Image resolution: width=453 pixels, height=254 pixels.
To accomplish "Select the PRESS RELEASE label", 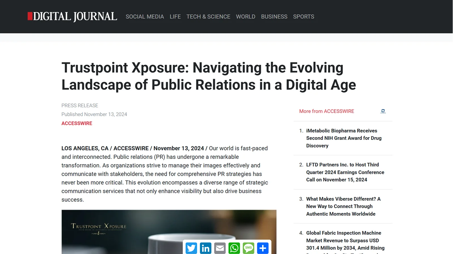I will (80, 105).
